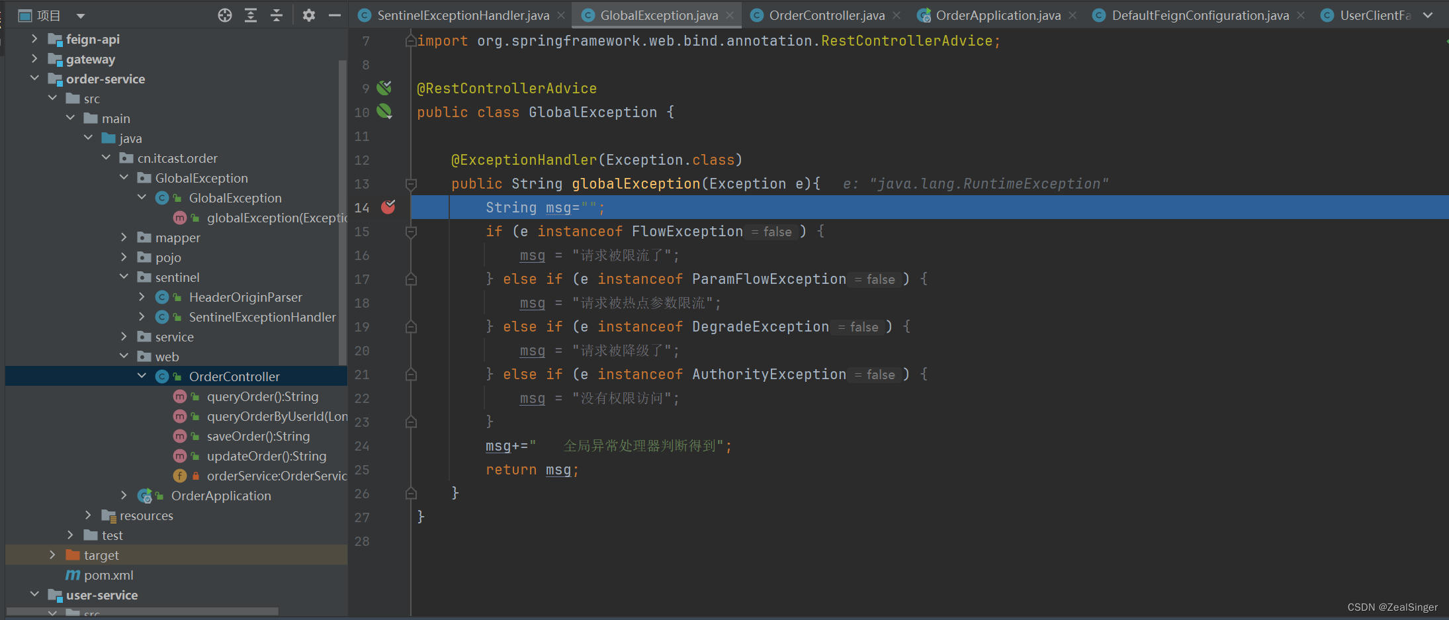
Task: Open the hidden tabs chevron at top right
Action: coord(1428,14)
